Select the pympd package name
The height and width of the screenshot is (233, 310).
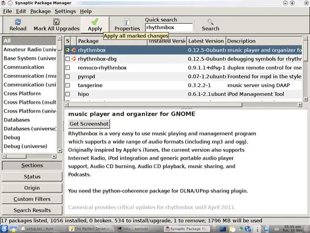[x=86, y=77]
